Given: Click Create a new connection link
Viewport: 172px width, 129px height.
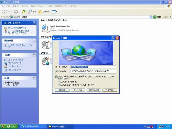Looking at the screenshot, I should 17,28.
